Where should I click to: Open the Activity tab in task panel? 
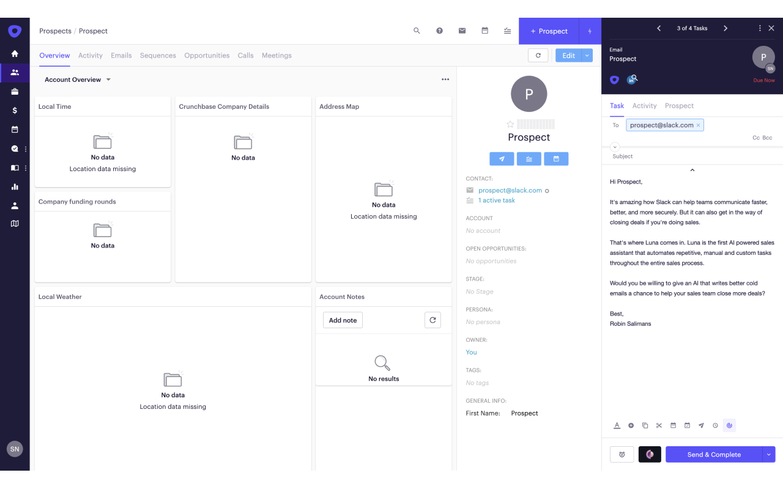tap(644, 106)
